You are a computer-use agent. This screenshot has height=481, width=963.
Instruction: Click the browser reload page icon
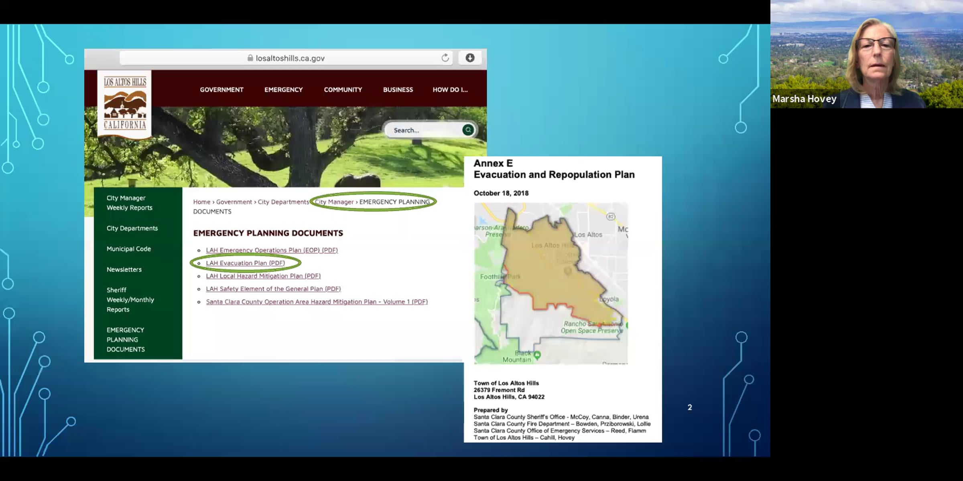pyautogui.click(x=445, y=58)
